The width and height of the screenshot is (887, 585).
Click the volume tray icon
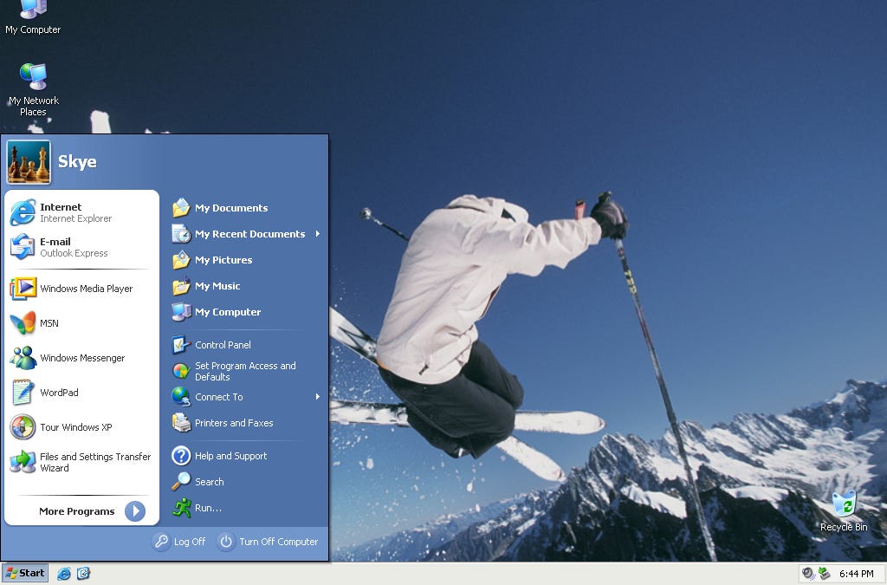click(808, 574)
